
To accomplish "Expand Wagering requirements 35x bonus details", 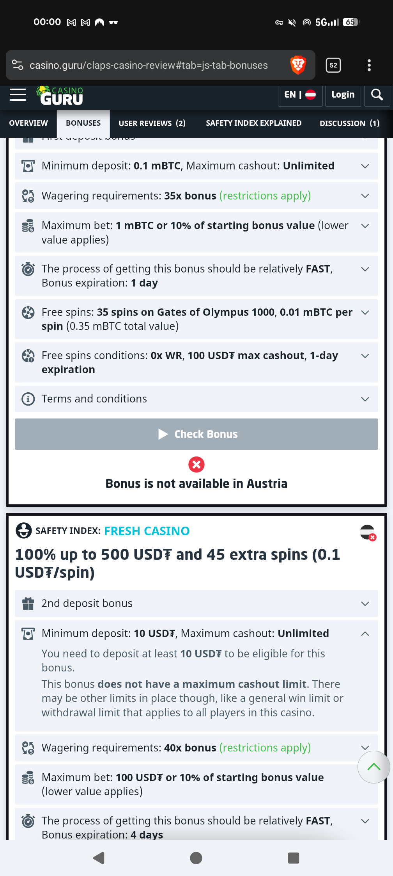I will point(365,196).
